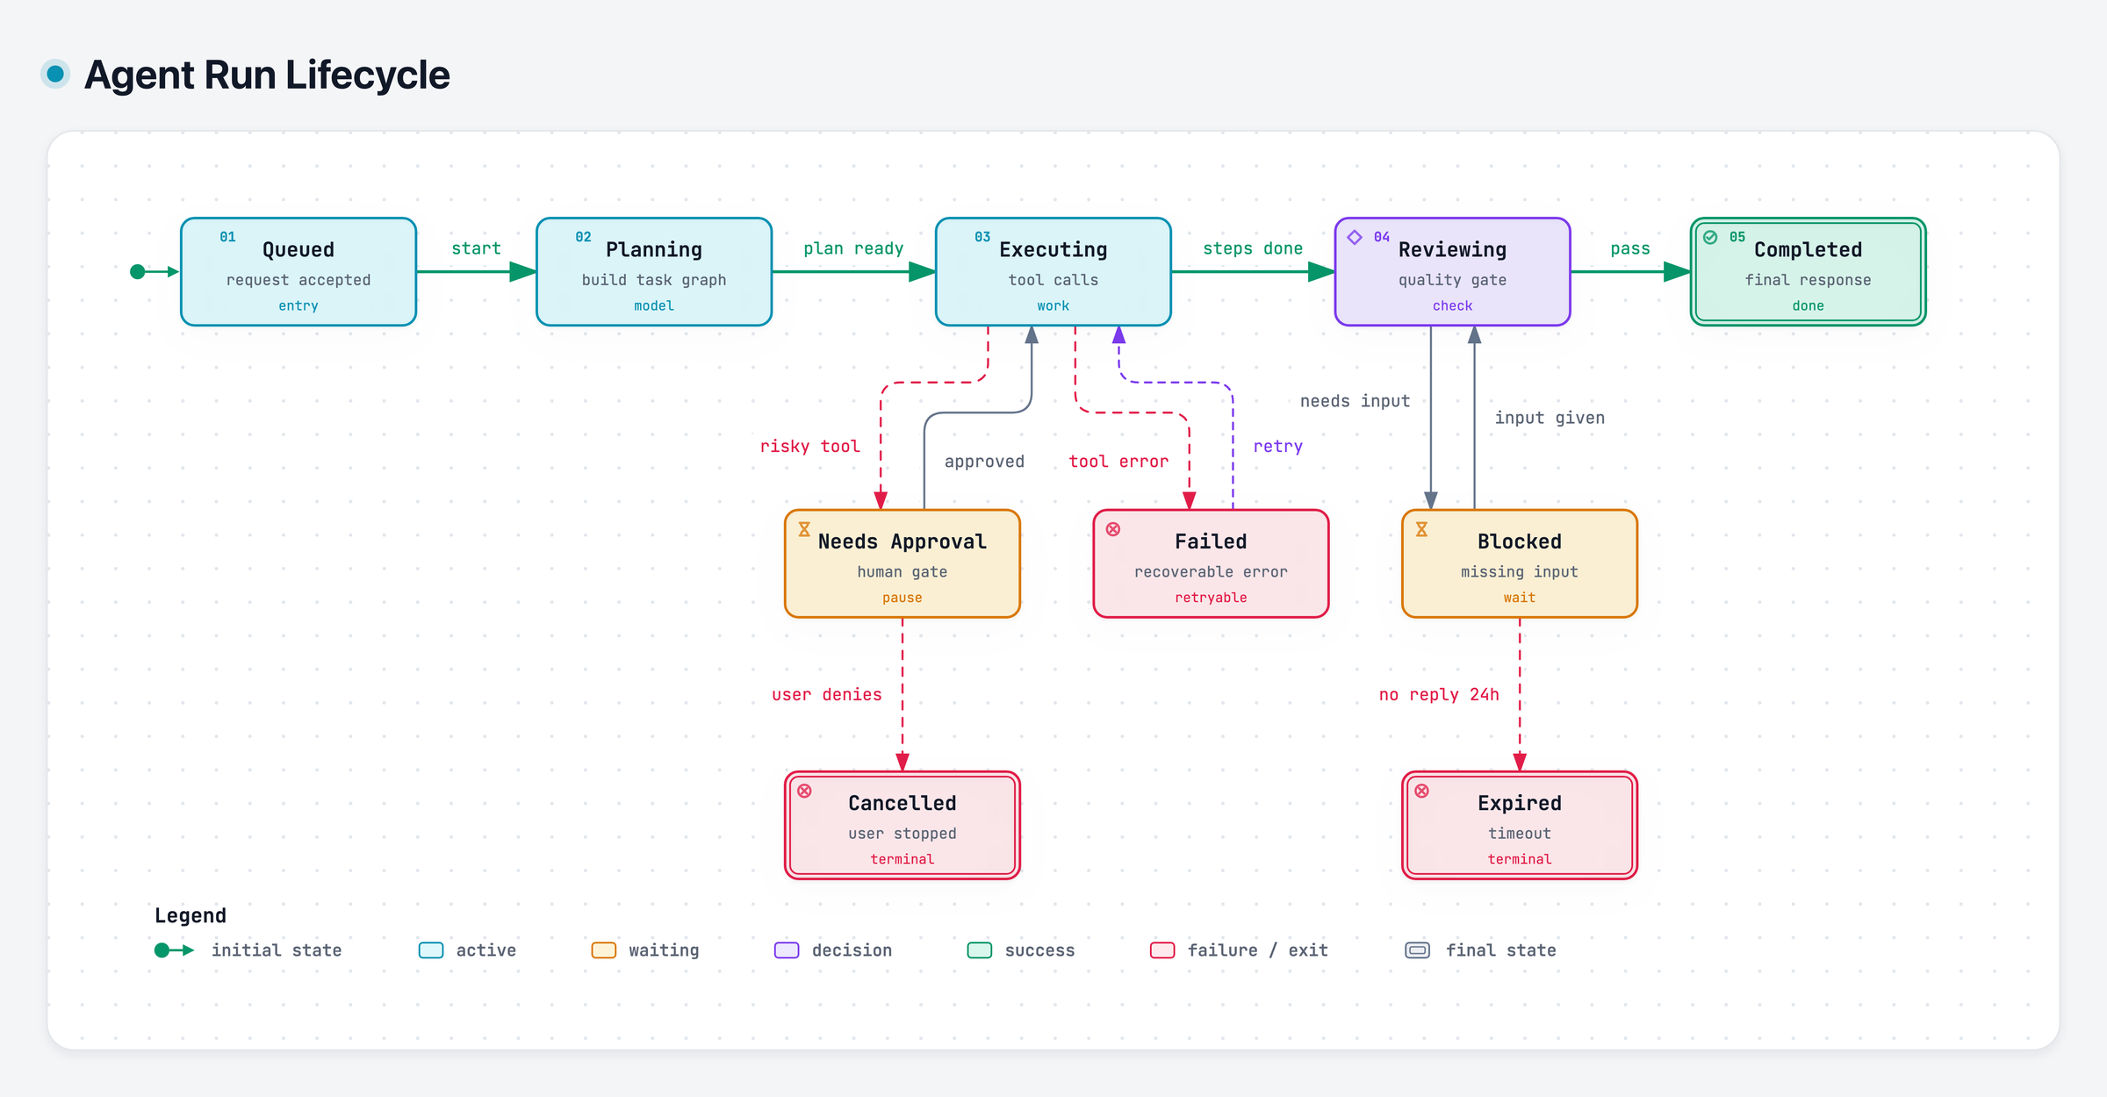Select the Reviewing state node
This screenshot has height=1097, width=2107.
1453,272
